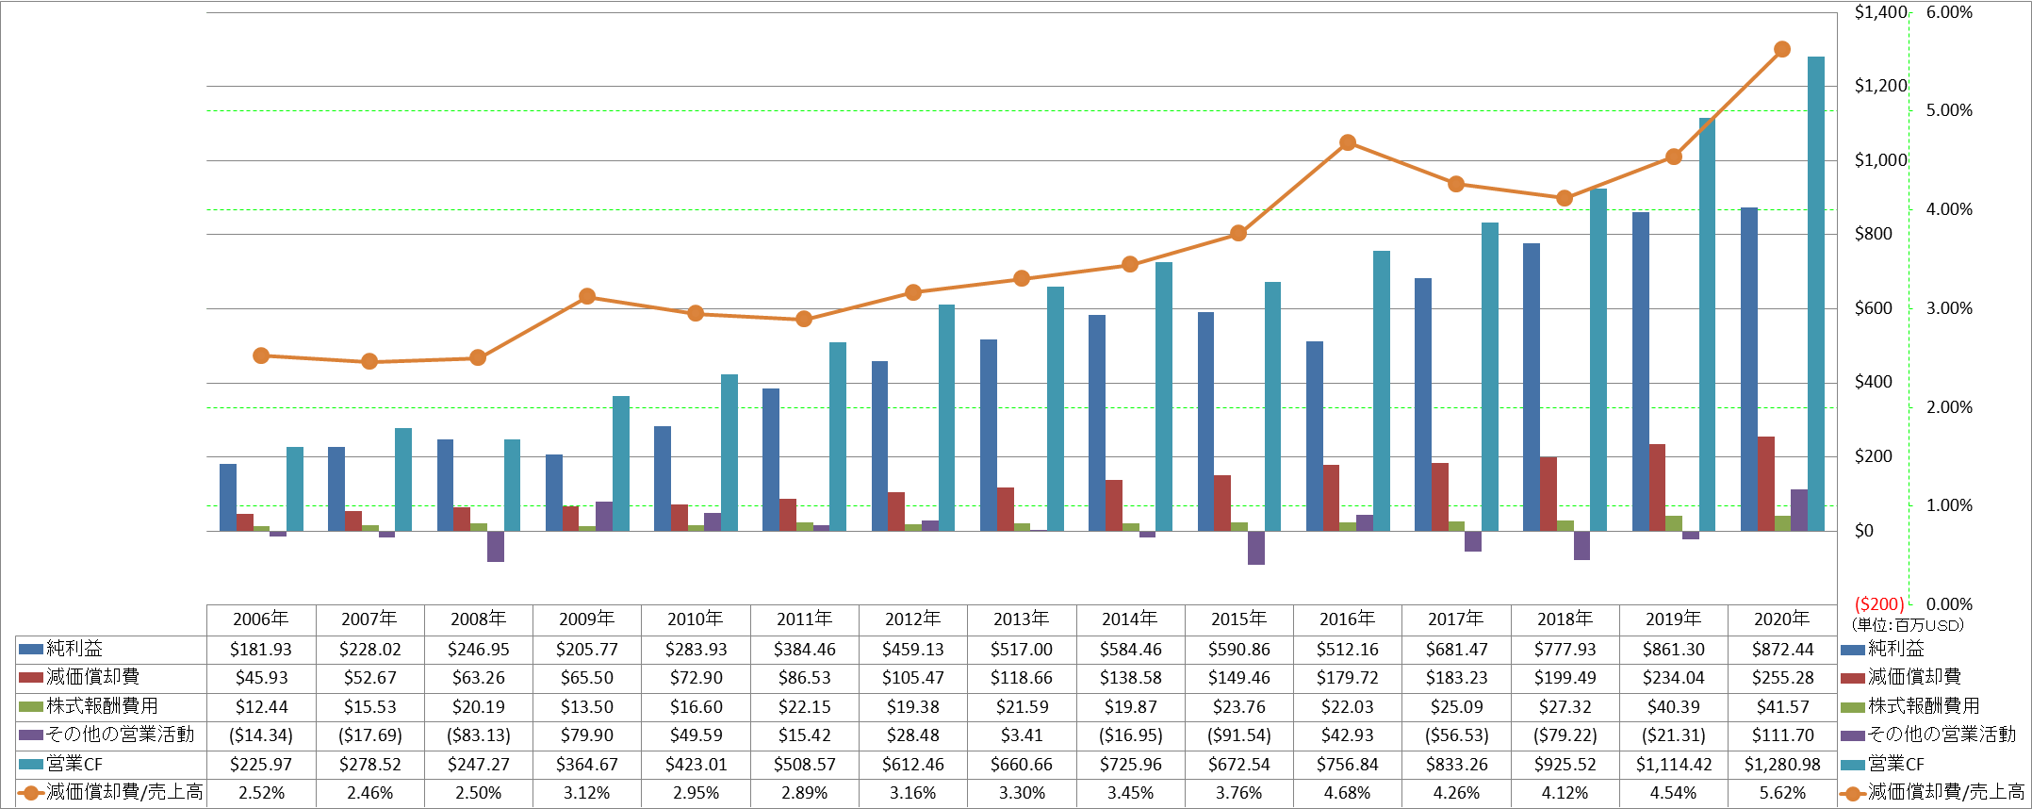
Task: Click the 3.00% secondary axis label
Action: point(1949,308)
